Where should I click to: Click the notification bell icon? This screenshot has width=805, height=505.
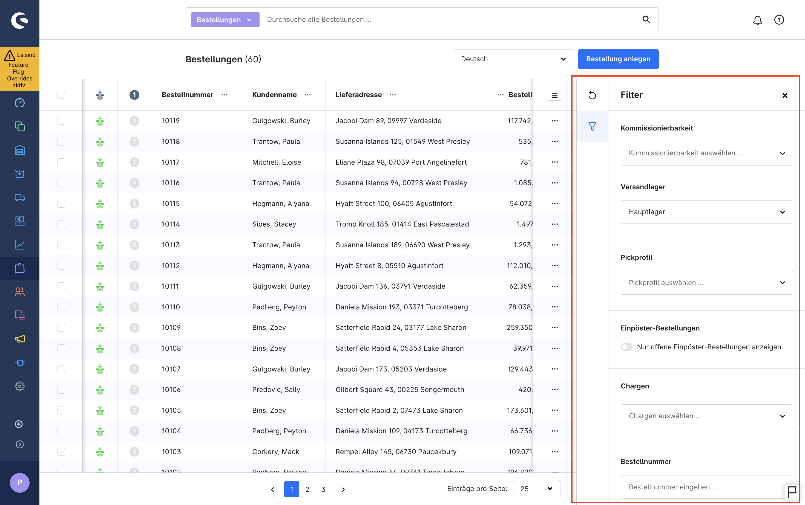coord(757,20)
